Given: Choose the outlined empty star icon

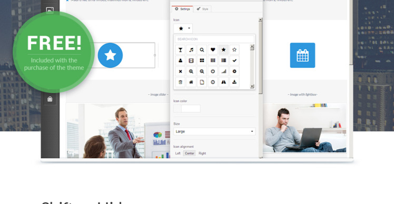Looking at the screenshot, I should [x=234, y=49].
